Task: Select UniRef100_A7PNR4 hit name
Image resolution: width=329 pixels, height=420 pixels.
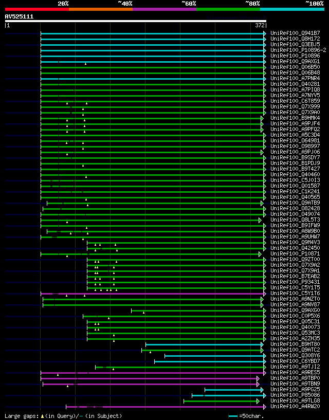Action: click(295, 79)
